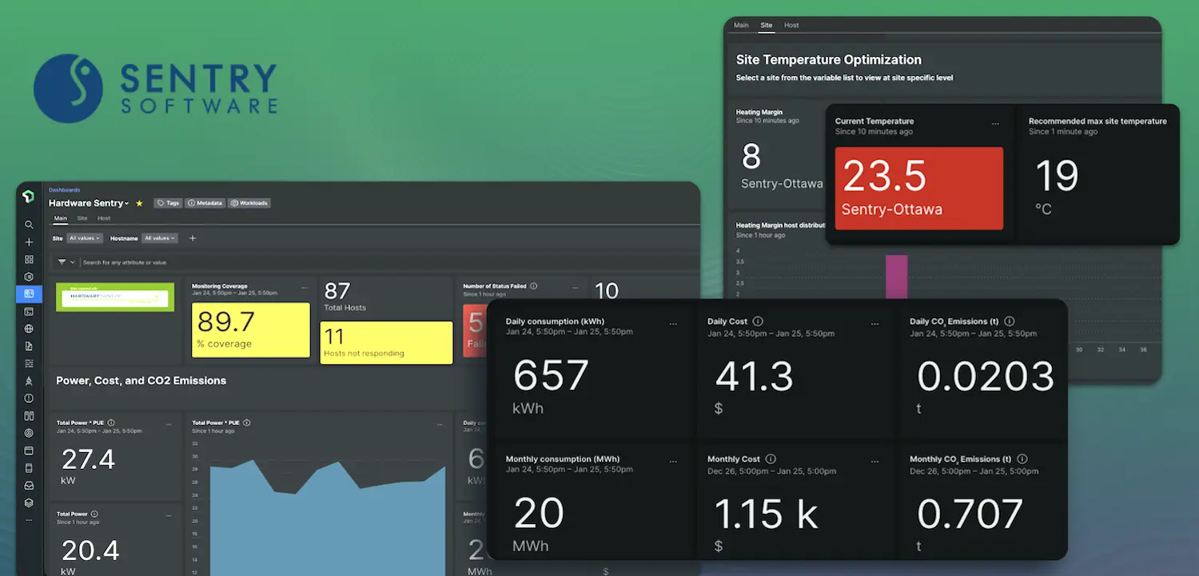Toggle Workloads visibility in the dashboard header
Viewport: 1199px width, 576px height.
coord(249,203)
